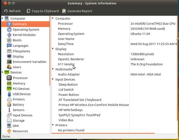Select the USB Devices icon
The width and height of the screenshot is (179, 140).
pos(9,94)
